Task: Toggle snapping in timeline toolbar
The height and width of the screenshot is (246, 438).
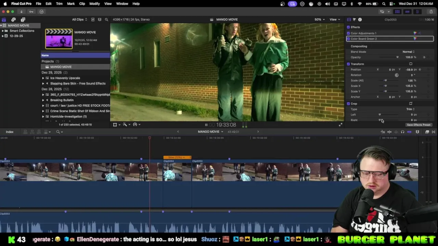Action: (409, 132)
